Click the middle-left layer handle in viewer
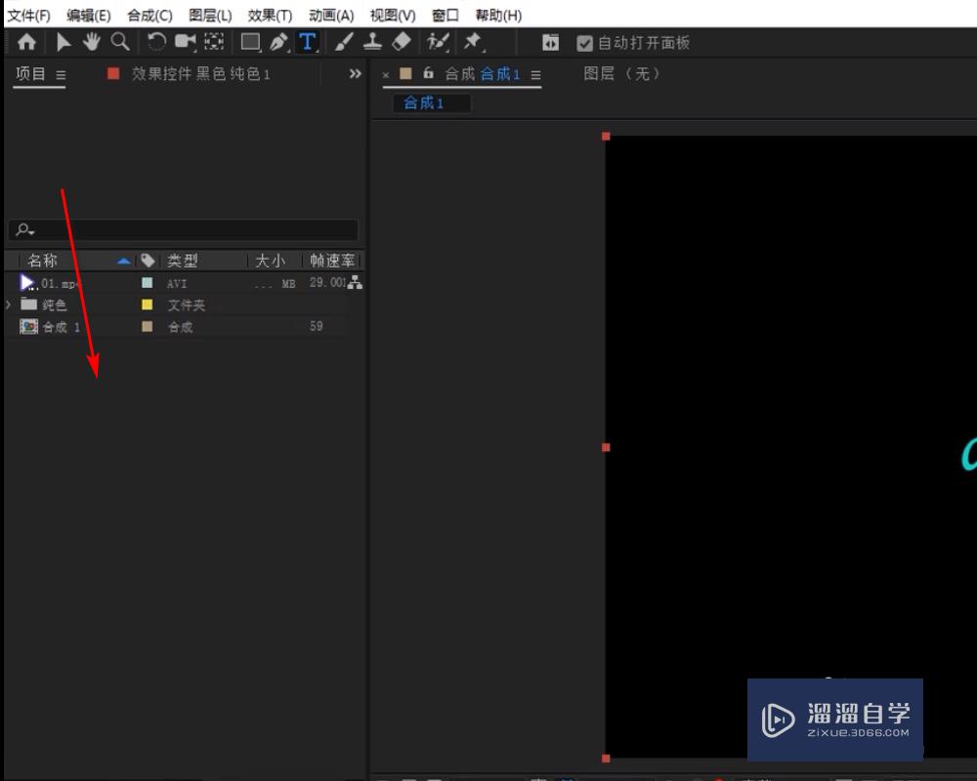The height and width of the screenshot is (781, 977). click(x=606, y=447)
